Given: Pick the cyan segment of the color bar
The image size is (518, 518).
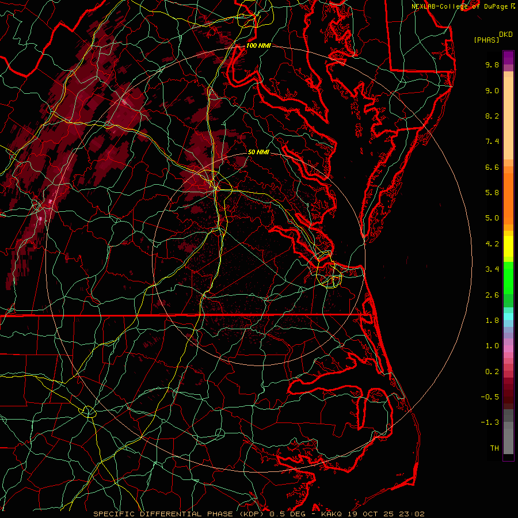Looking at the screenshot, I should click(x=508, y=317).
